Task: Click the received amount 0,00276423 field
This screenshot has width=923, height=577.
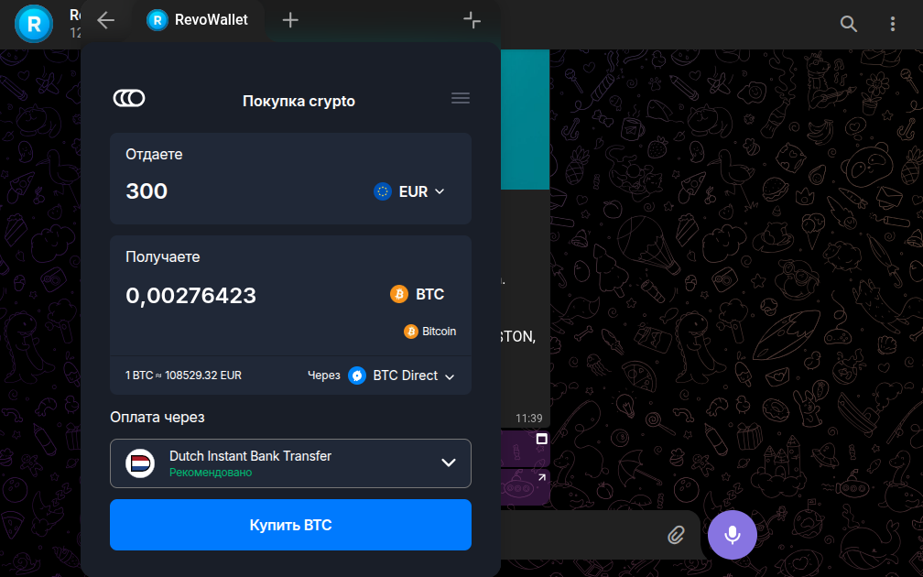Action: [x=191, y=296]
